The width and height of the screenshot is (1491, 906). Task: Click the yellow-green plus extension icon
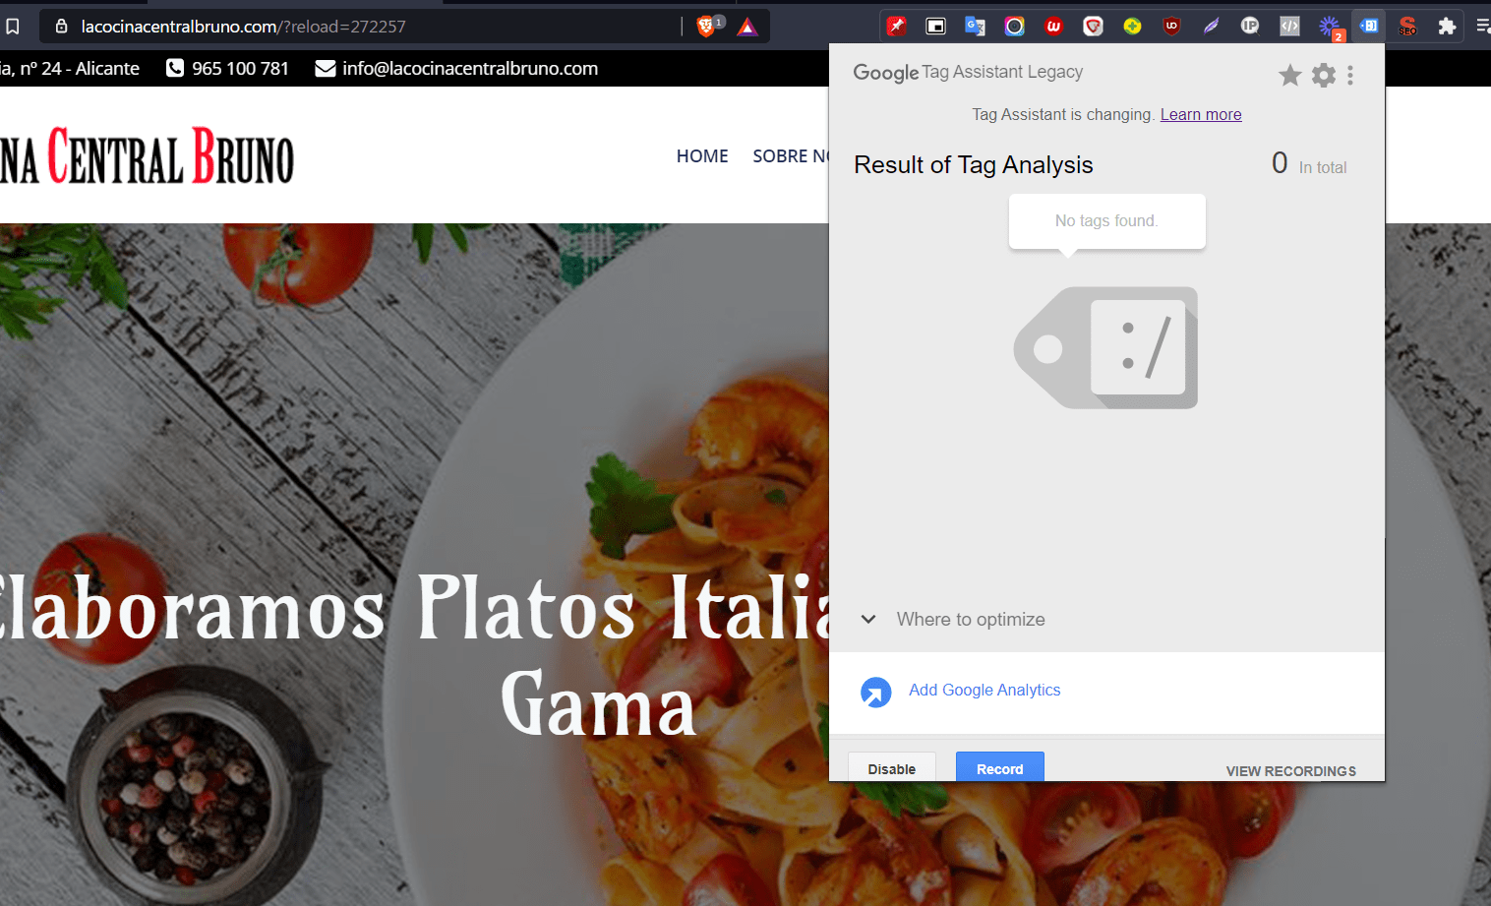click(1132, 27)
